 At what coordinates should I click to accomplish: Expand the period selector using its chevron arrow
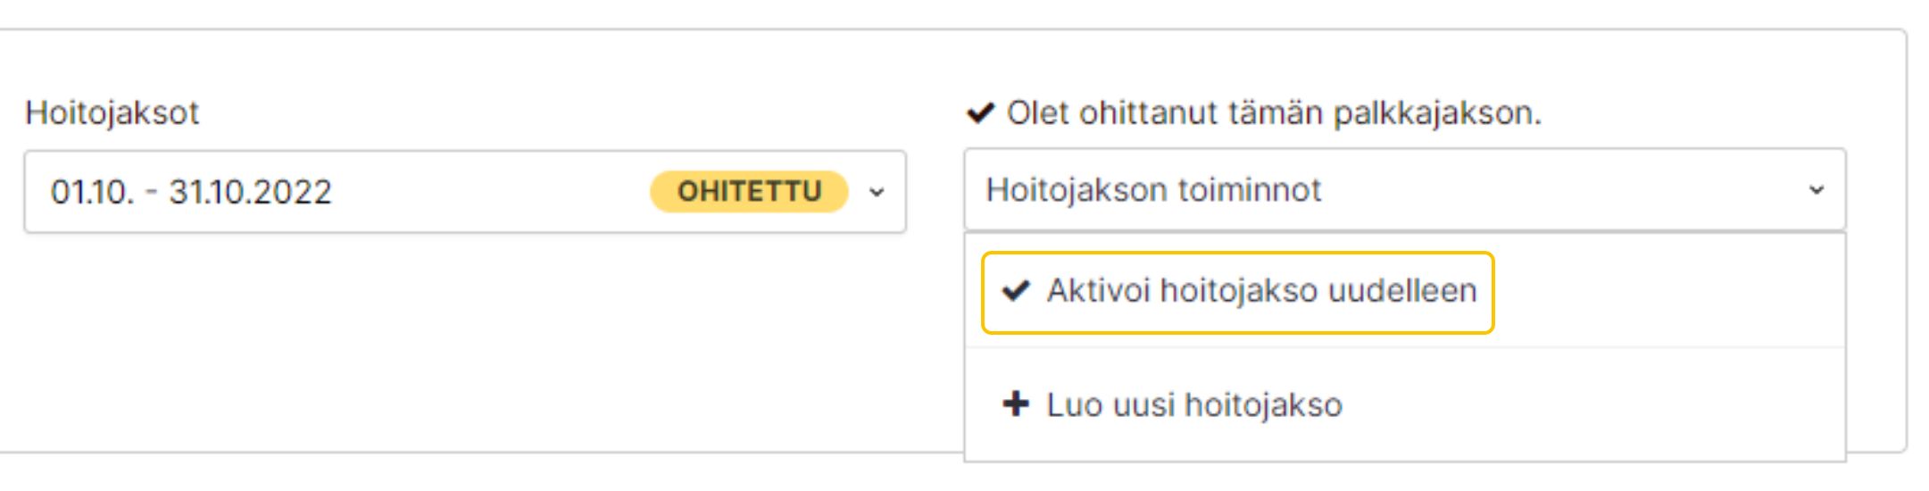(x=877, y=192)
